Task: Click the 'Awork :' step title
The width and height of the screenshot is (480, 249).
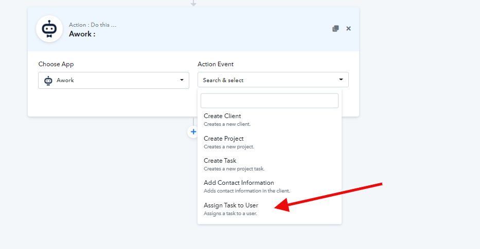Action: point(82,34)
